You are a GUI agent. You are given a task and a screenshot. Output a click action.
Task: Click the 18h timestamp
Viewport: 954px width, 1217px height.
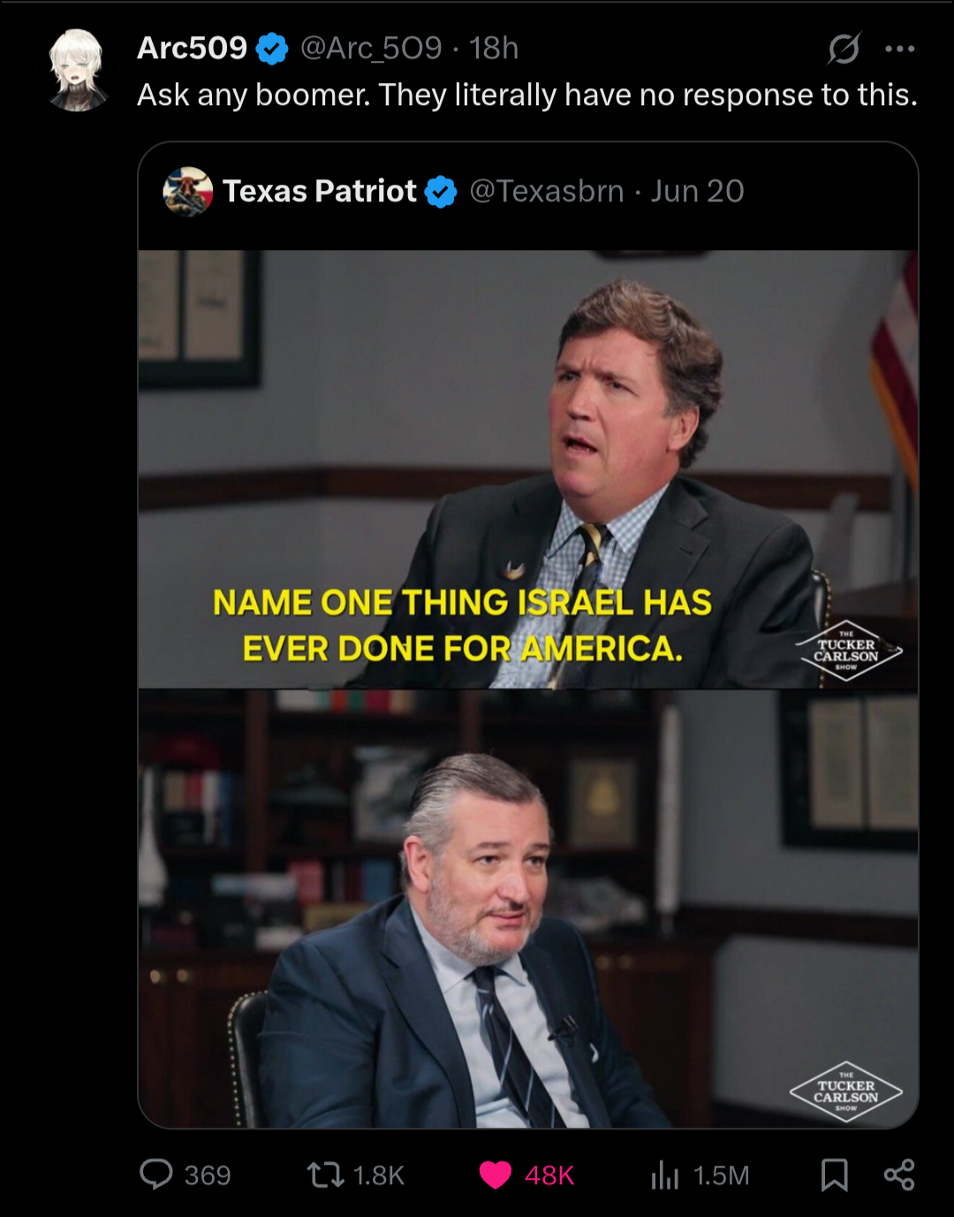pyautogui.click(x=494, y=48)
